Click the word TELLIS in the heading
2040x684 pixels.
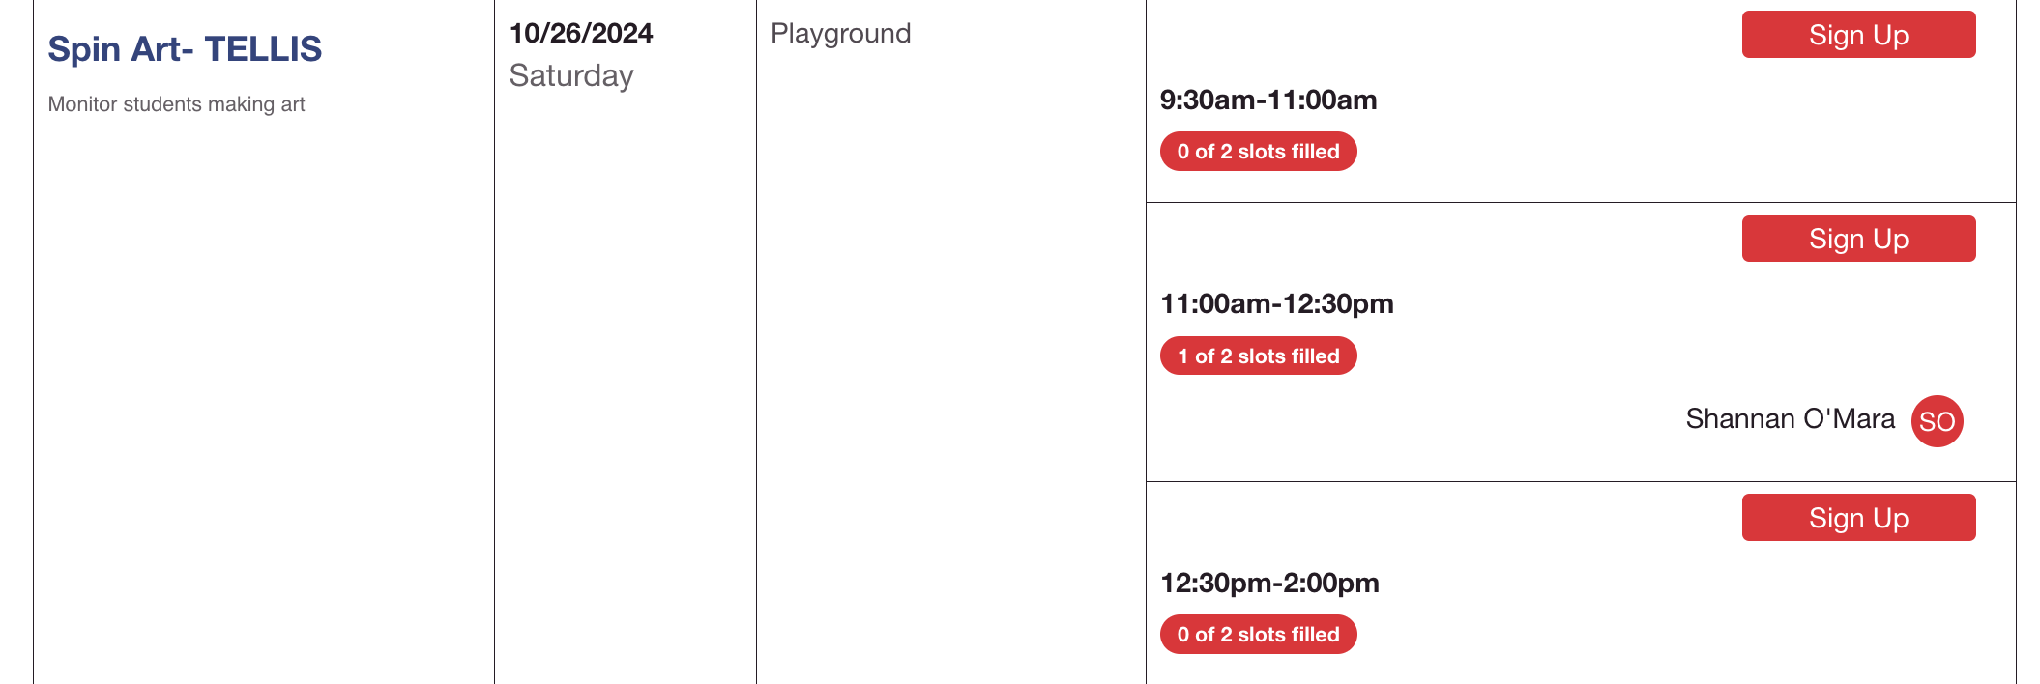tap(263, 48)
